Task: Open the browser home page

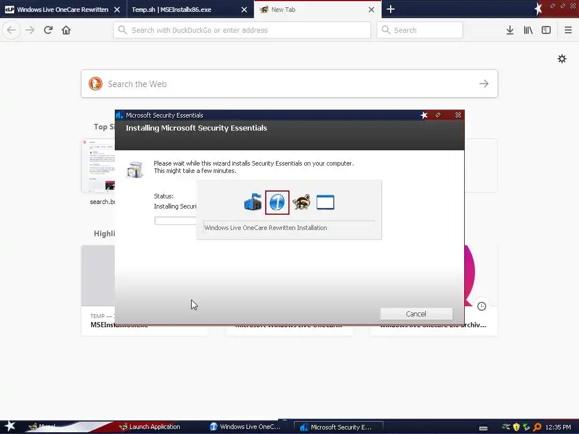Action: [x=66, y=30]
